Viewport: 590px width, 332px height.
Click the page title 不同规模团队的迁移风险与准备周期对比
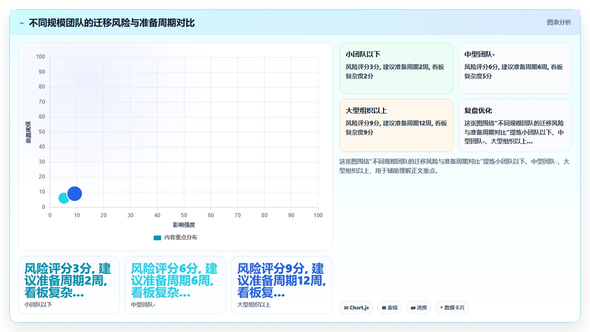click(112, 23)
